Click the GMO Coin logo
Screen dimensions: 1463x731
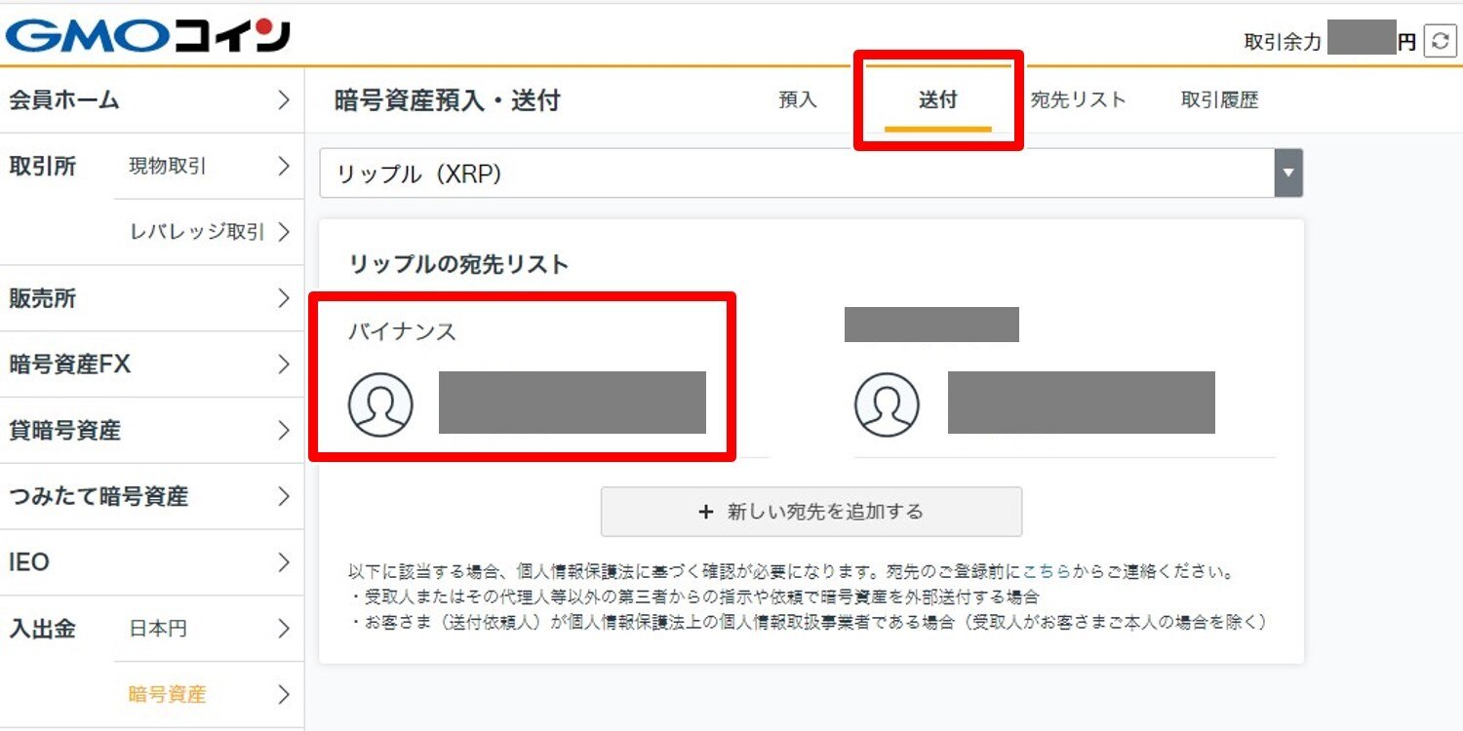tap(147, 36)
